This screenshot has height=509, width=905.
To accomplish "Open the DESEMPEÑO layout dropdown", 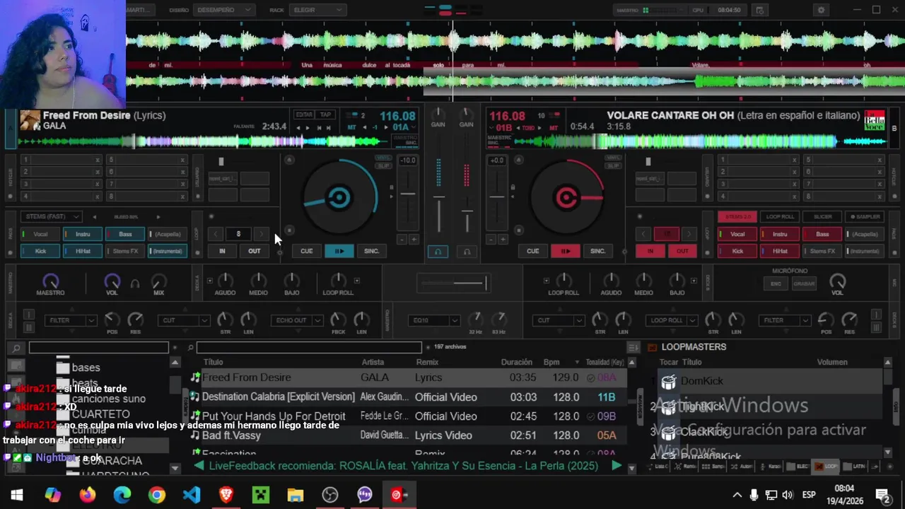I will 223,10.
